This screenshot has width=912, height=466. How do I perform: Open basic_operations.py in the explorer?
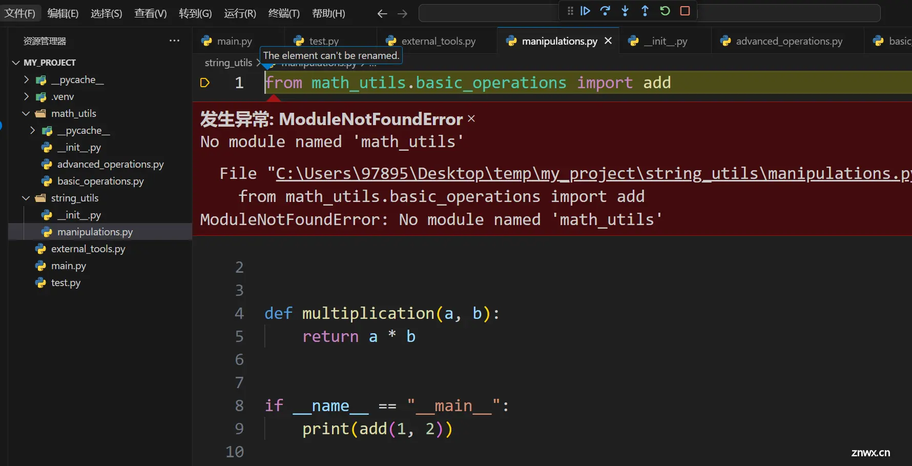[100, 181]
